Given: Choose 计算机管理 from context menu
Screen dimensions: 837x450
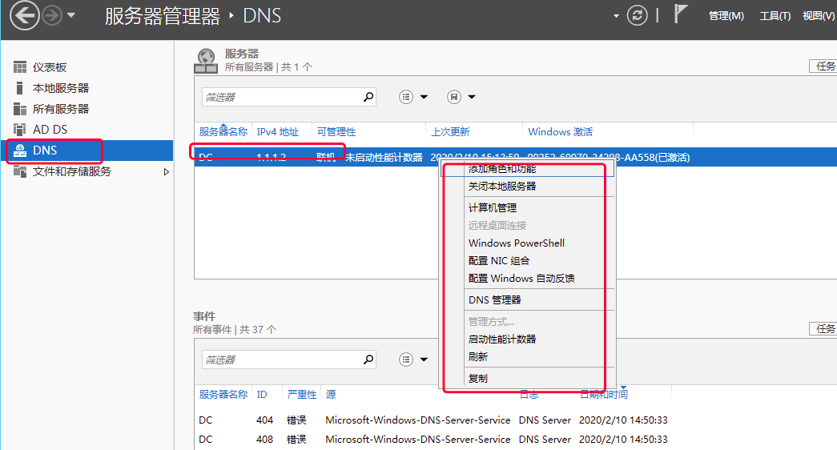Looking at the screenshot, I should [528, 207].
